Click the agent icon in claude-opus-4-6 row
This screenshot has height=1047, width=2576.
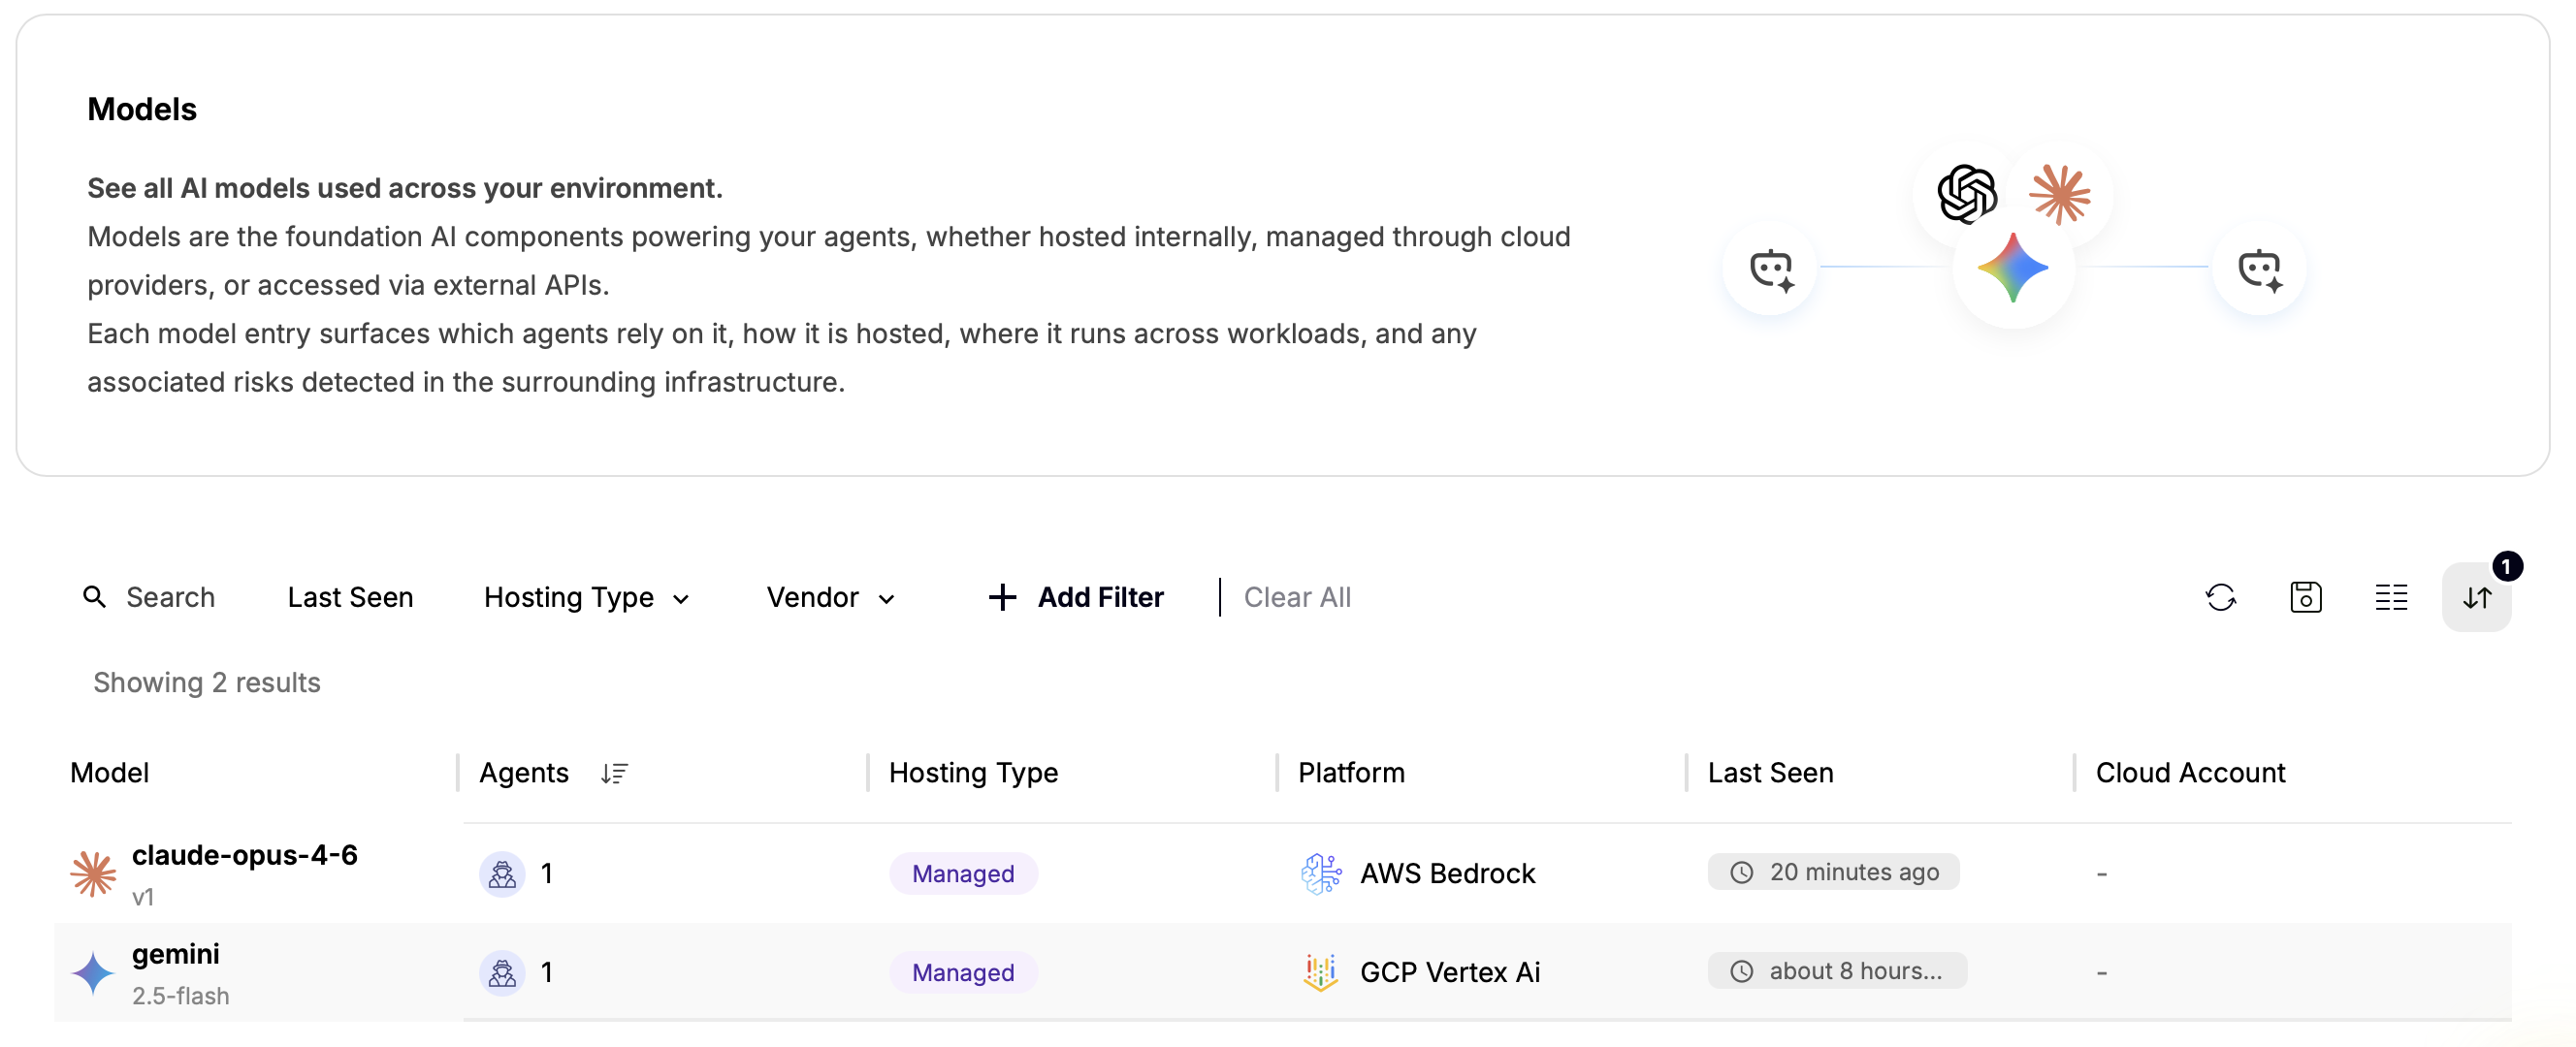(x=502, y=873)
